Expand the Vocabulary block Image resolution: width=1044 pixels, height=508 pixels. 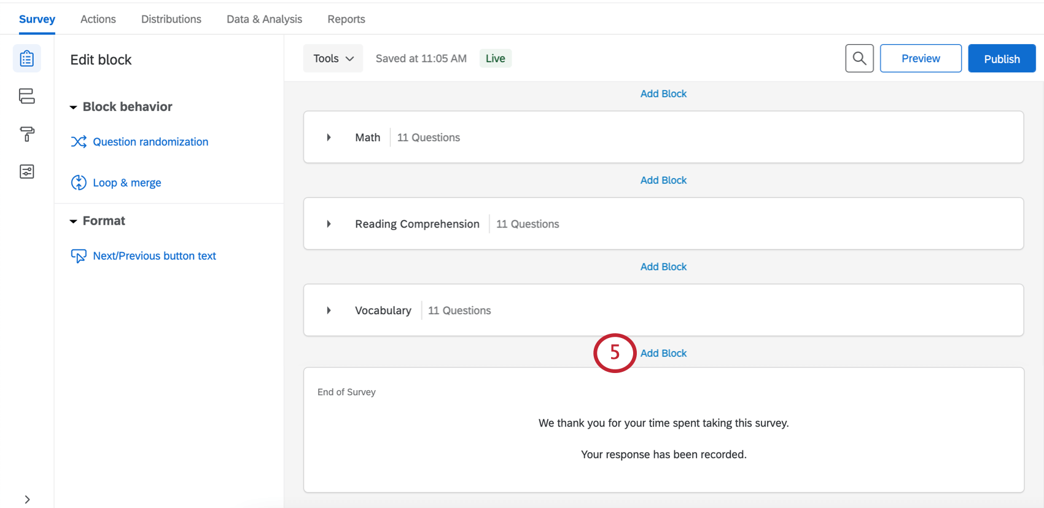[x=329, y=310]
